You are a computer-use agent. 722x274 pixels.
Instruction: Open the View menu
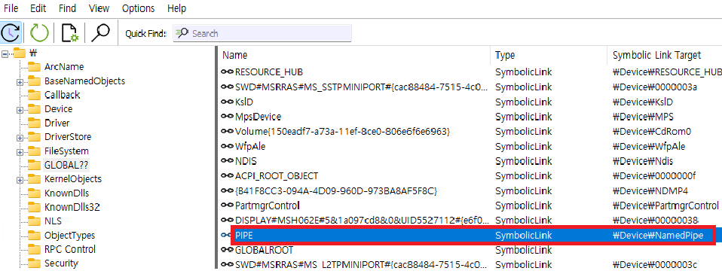coord(99,8)
